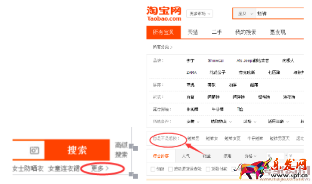Choose 超薄 thickness filter
The height and width of the screenshot is (184, 312).
coord(254,85)
